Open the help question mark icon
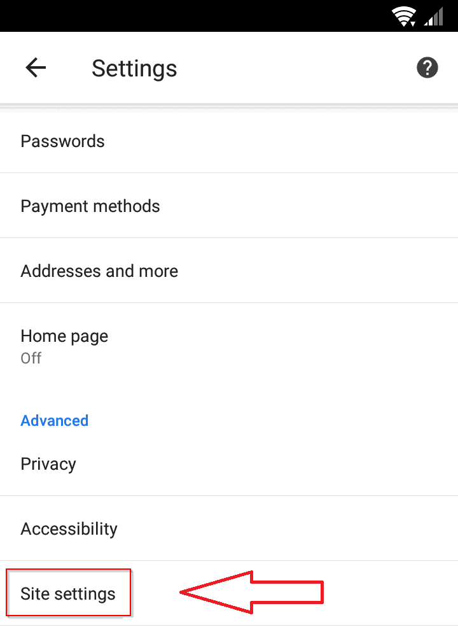The height and width of the screenshot is (634, 458). (x=427, y=67)
